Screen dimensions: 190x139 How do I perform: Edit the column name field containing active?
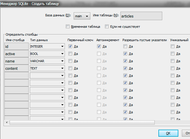(x=16, y=54)
